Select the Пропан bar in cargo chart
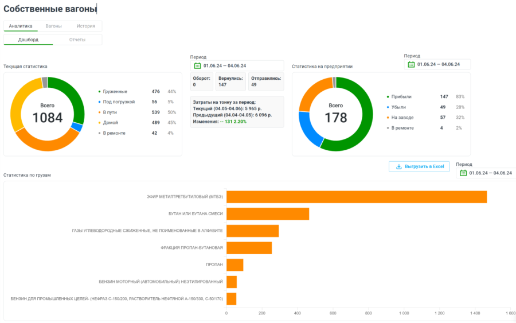 click(234, 264)
